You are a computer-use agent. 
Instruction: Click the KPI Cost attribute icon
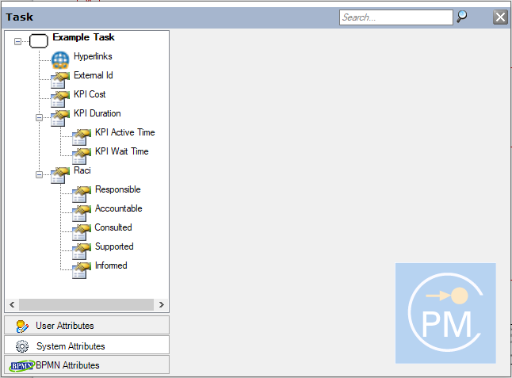60,99
